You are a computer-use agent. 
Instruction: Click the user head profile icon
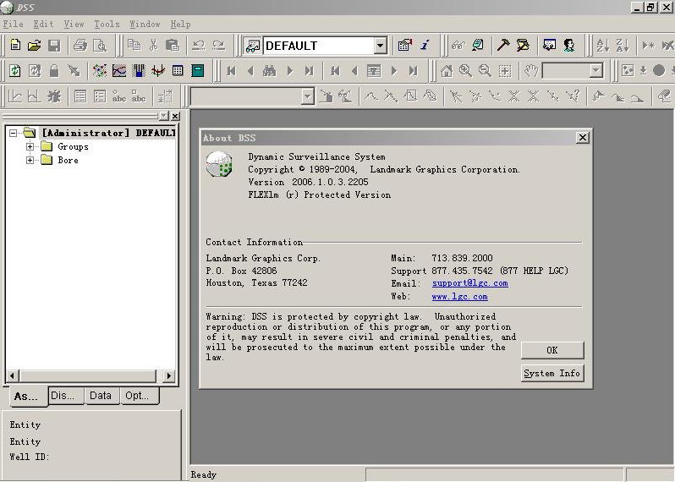coord(569,45)
